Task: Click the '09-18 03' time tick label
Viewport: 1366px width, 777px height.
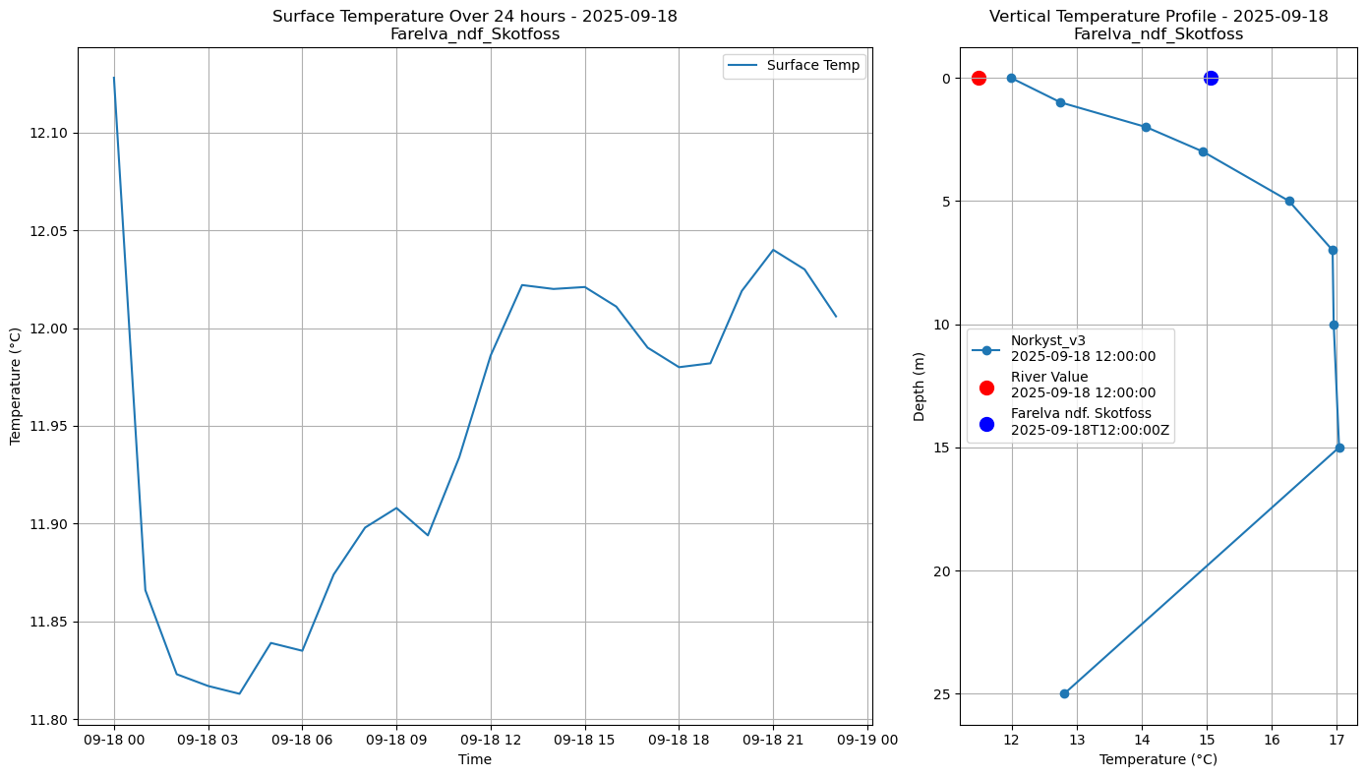Action: 208,739
